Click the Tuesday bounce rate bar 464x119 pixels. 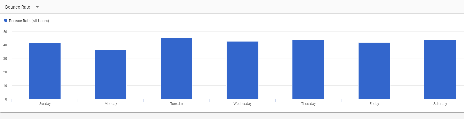177,69
